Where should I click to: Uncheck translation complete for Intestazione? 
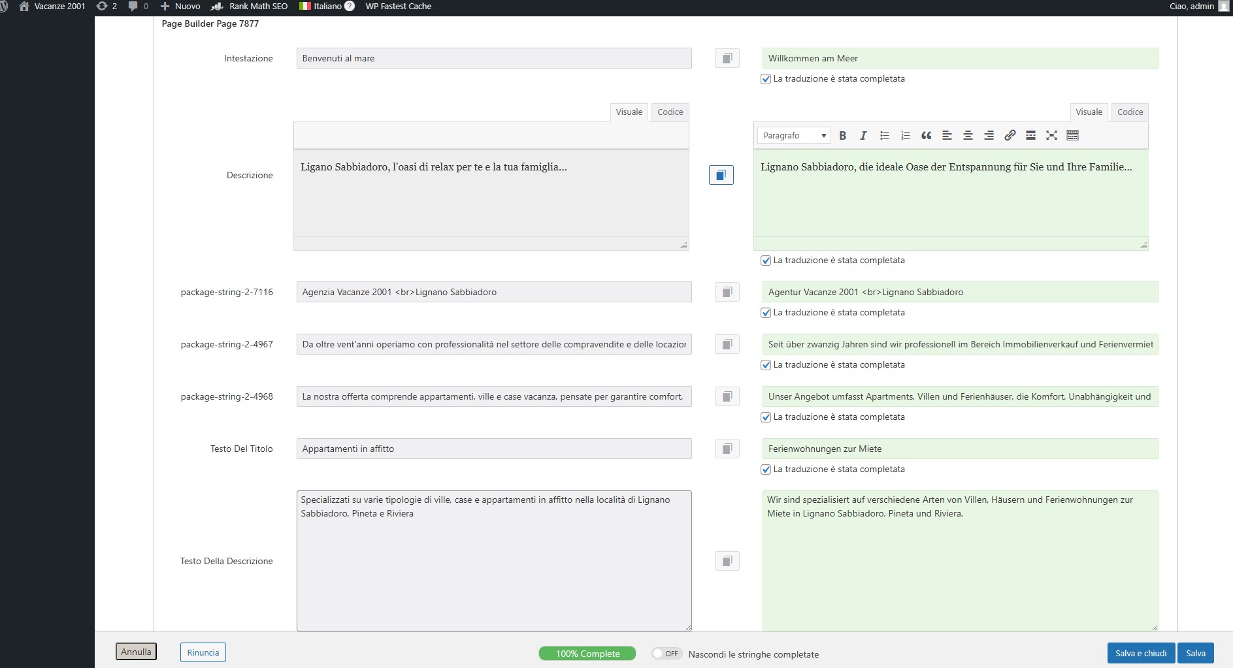pyautogui.click(x=766, y=79)
